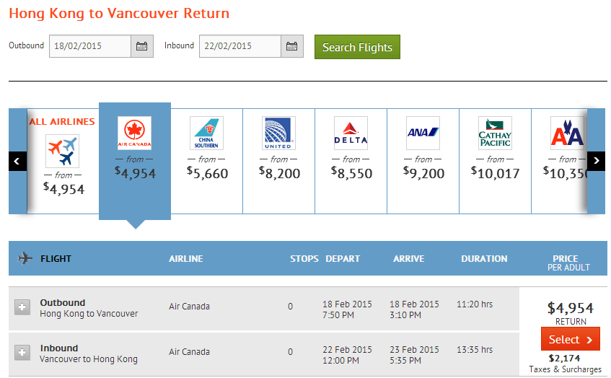Screen dimensions: 611x378
Task: Choose the Cathay Pacific airline logo
Action: coord(495,133)
